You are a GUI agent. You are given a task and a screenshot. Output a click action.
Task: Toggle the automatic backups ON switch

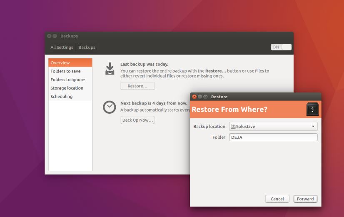[281, 47]
